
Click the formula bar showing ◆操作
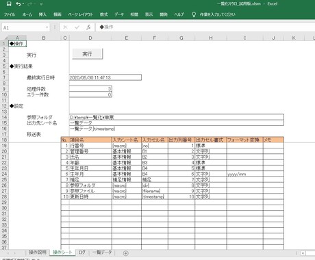205,27
